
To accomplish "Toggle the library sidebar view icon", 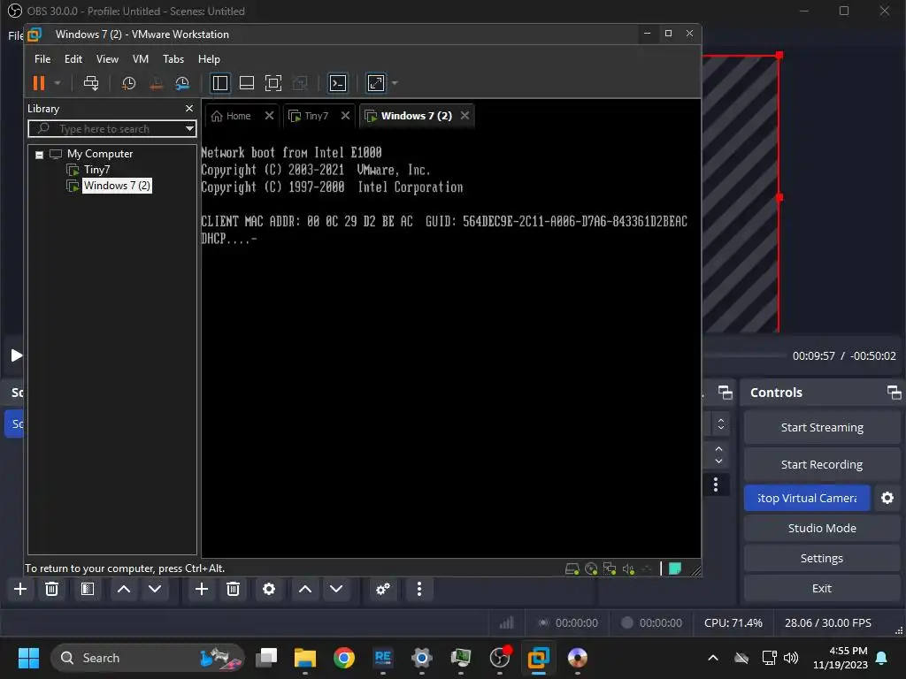I will (220, 83).
